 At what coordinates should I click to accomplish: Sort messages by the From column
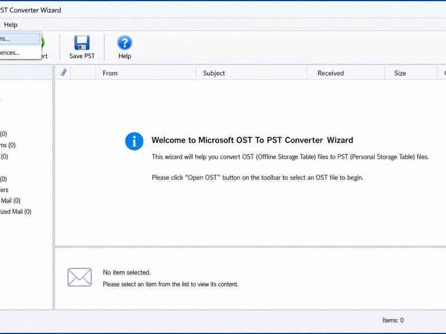point(146,73)
